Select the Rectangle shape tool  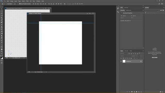click(2, 47)
